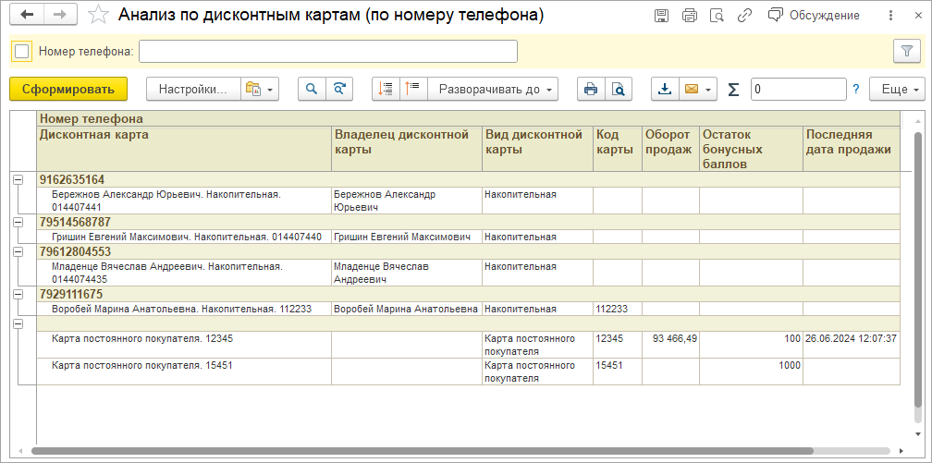Click owner cell Воробей Марина Анатольевна

407,309
